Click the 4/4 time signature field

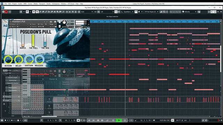pos(185,120)
